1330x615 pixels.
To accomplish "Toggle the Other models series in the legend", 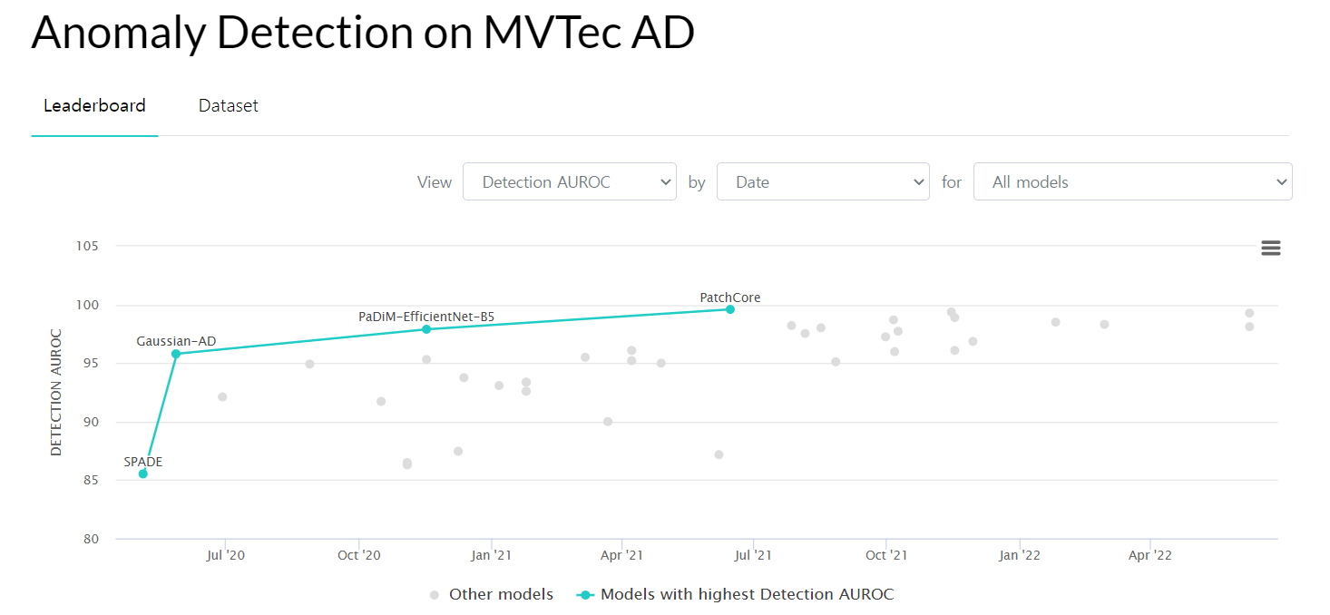I will (501, 594).
